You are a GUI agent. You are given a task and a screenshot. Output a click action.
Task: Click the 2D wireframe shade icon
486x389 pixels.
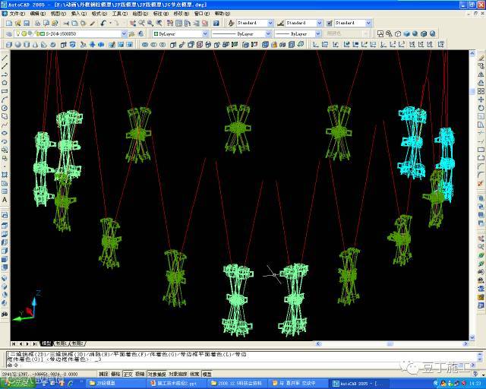click(380, 34)
